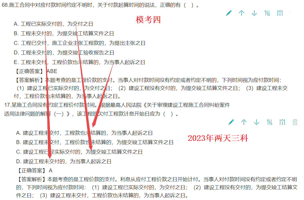Move question 68 up with the up arrow icon

click(x=242, y=13)
